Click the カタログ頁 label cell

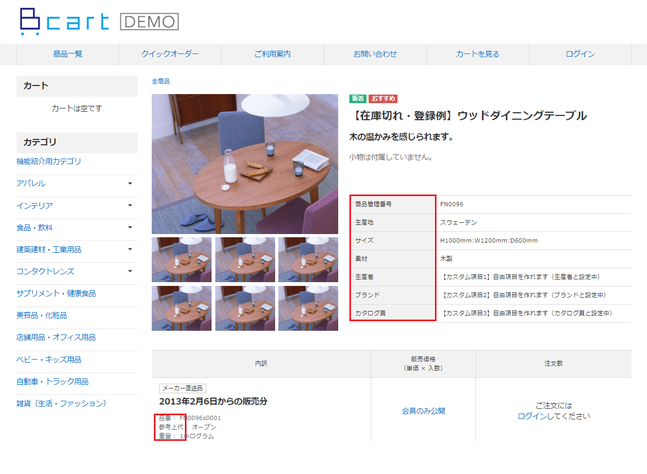point(393,313)
